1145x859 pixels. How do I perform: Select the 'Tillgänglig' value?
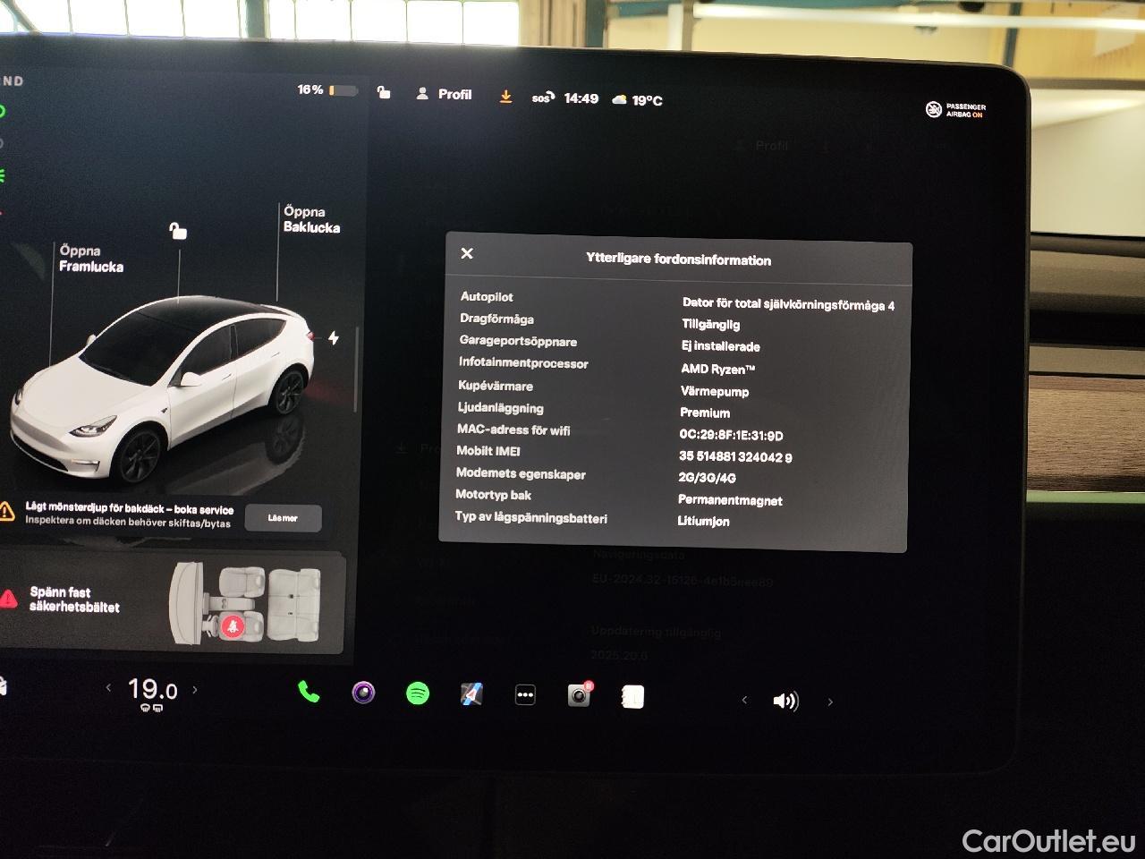click(x=711, y=324)
